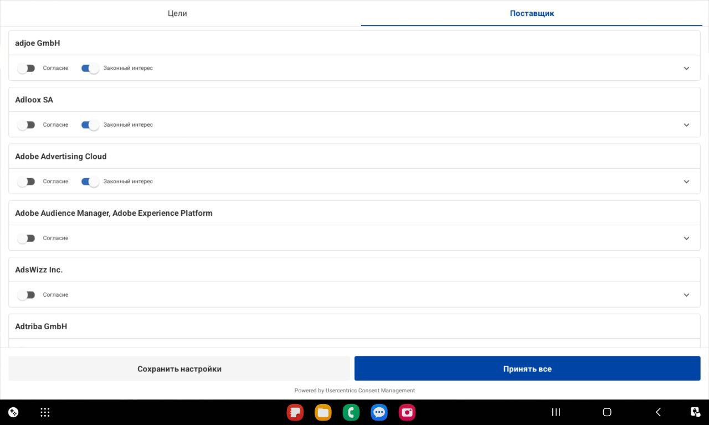This screenshot has height=425, width=709.
Task: Expand AdsWizz Inc. details chevron
Action: point(686,295)
